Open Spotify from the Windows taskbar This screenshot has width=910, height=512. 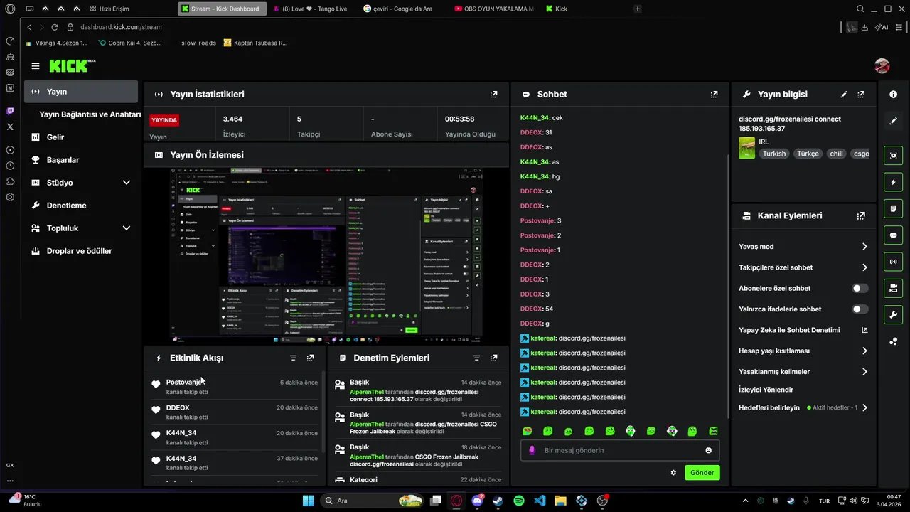(x=519, y=501)
